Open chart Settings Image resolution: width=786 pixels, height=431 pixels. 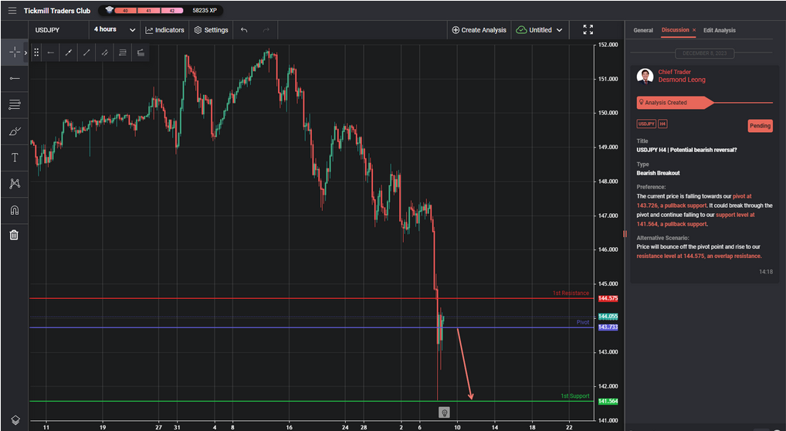coord(211,30)
